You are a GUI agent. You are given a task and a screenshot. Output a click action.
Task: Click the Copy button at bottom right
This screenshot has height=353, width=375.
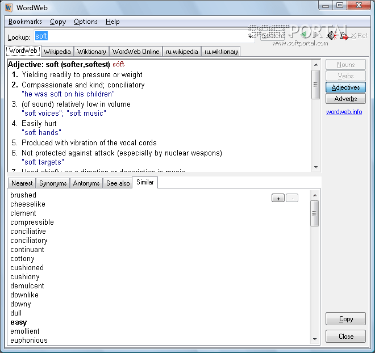click(x=345, y=319)
